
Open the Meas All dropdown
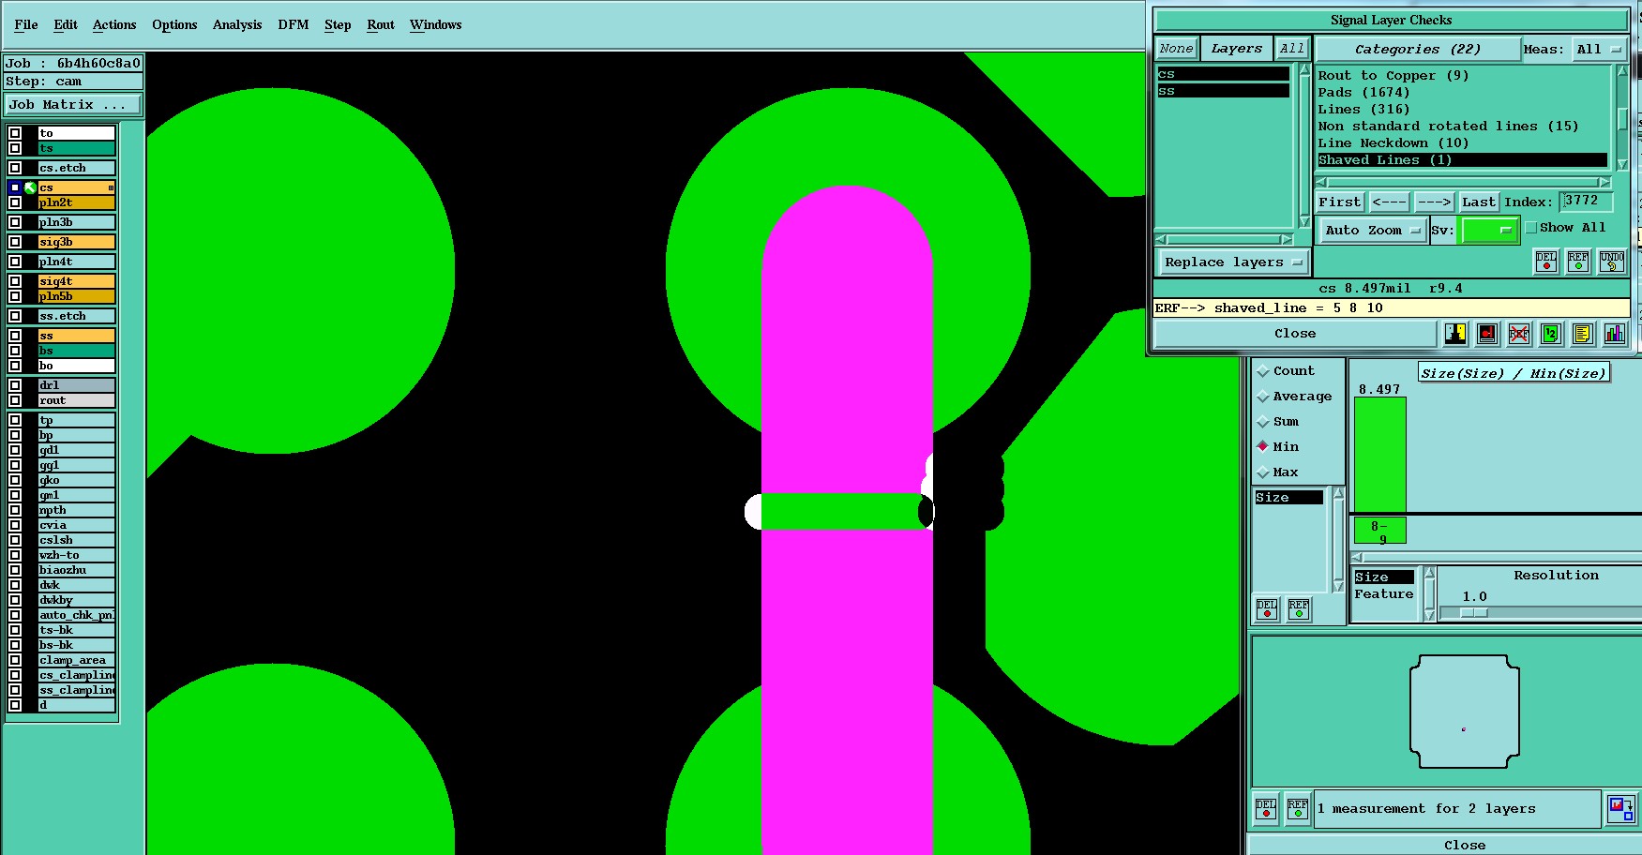pyautogui.click(x=1599, y=49)
